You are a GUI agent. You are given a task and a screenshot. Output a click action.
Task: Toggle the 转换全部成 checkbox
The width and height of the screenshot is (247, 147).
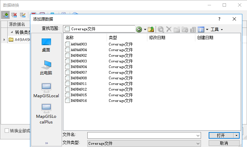[7, 130]
